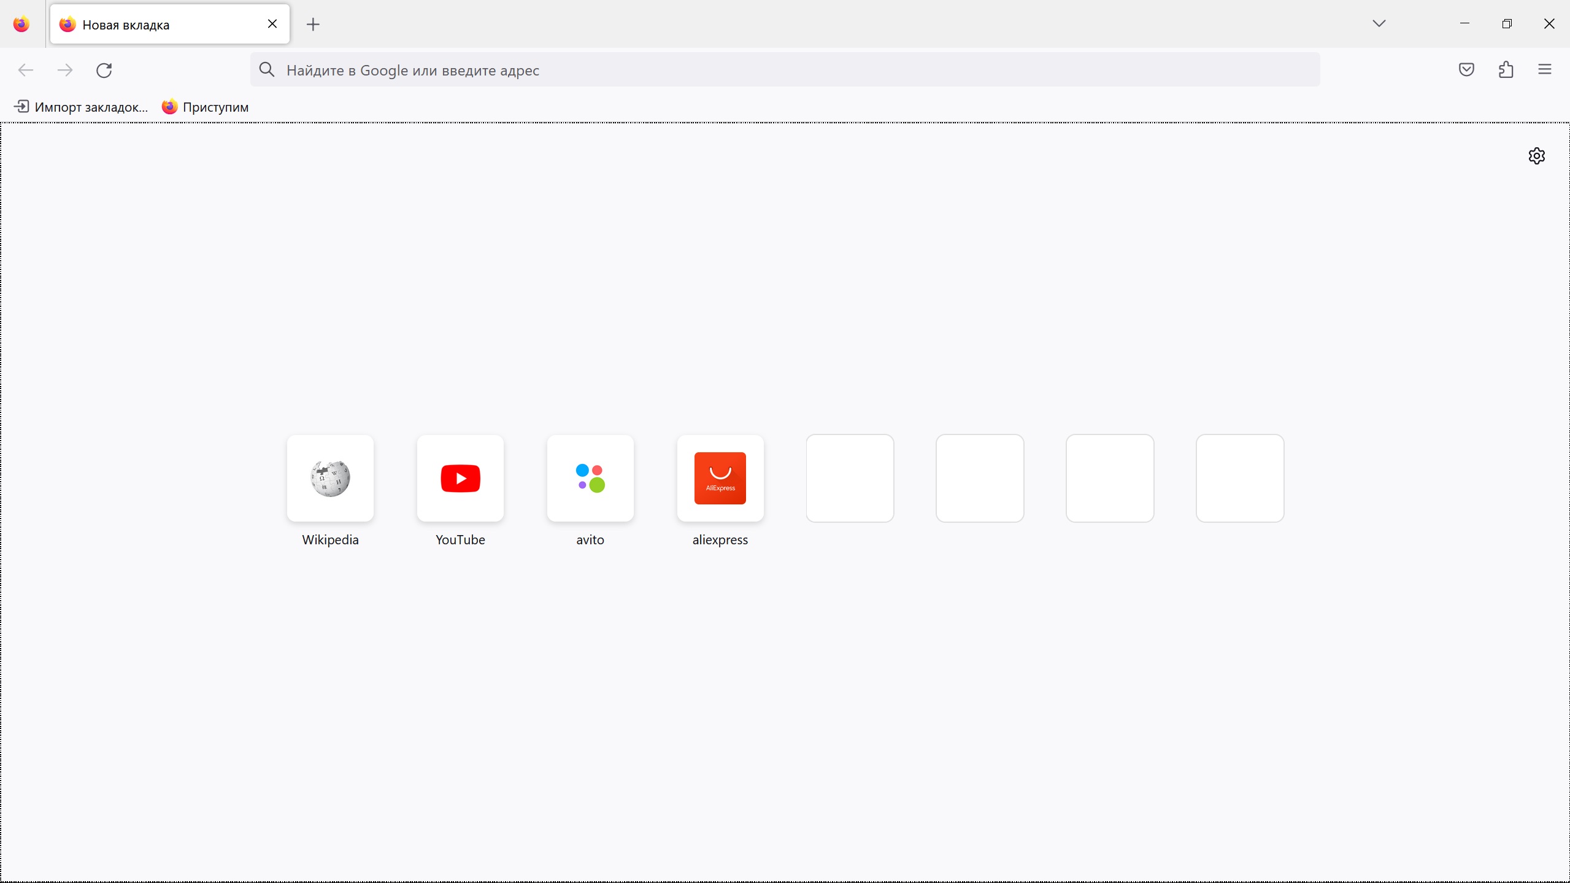Click the Firefox View icon
The image size is (1570, 883).
coord(21,24)
